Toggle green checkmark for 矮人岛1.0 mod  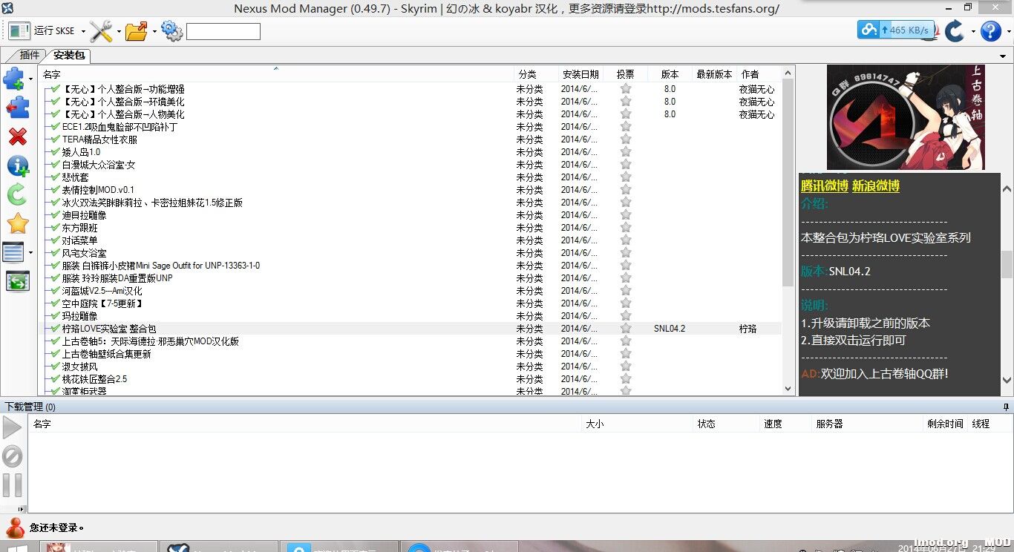pyautogui.click(x=56, y=152)
